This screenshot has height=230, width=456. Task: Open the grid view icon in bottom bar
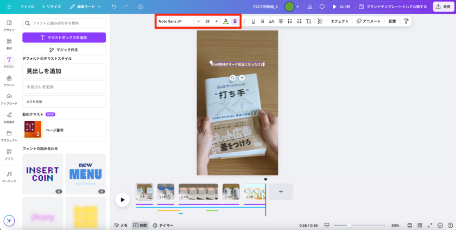(x=419, y=225)
